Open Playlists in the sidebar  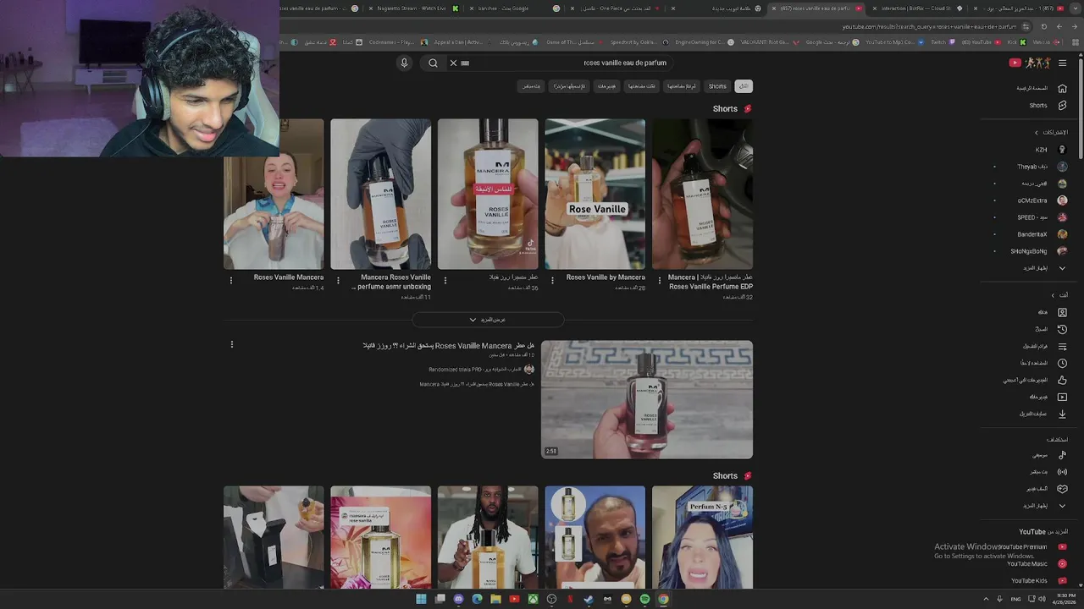pyautogui.click(x=1046, y=346)
